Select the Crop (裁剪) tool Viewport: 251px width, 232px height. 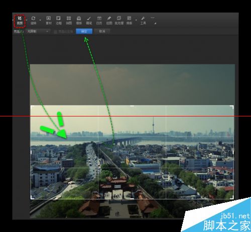20,21
